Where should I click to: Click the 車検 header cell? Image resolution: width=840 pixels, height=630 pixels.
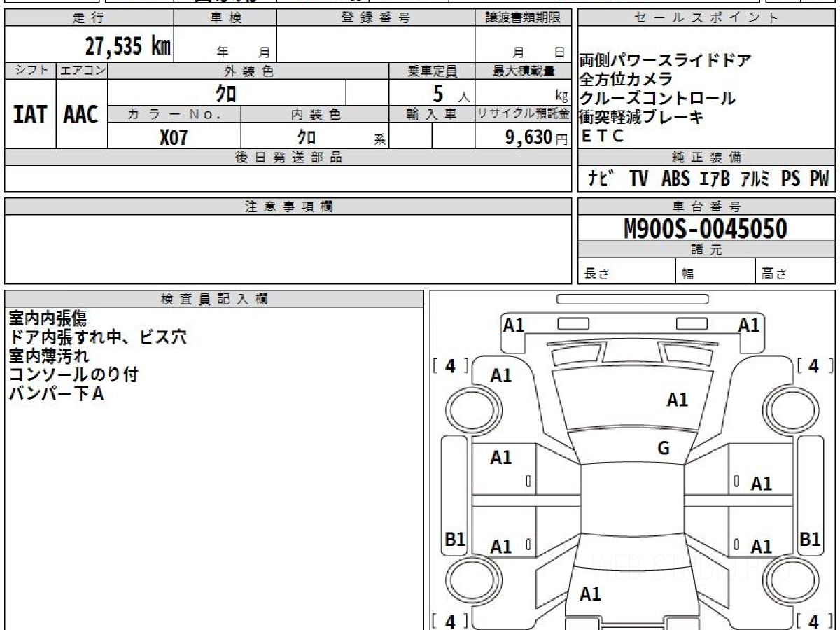[225, 18]
